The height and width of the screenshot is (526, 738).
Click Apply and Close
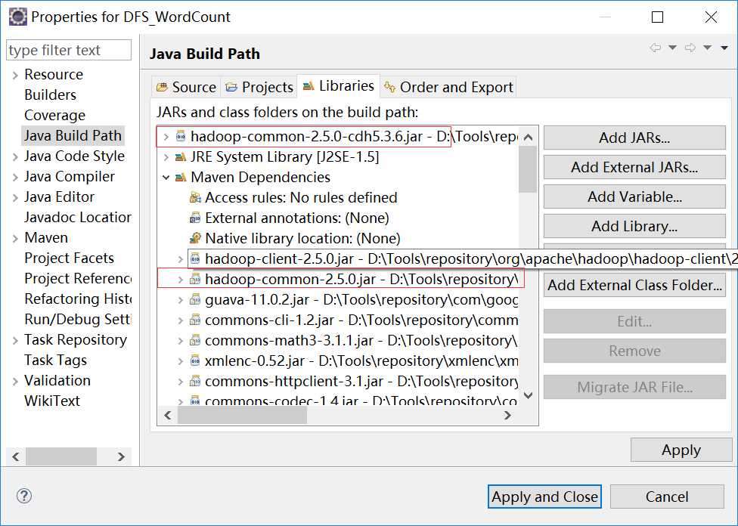tap(544, 497)
